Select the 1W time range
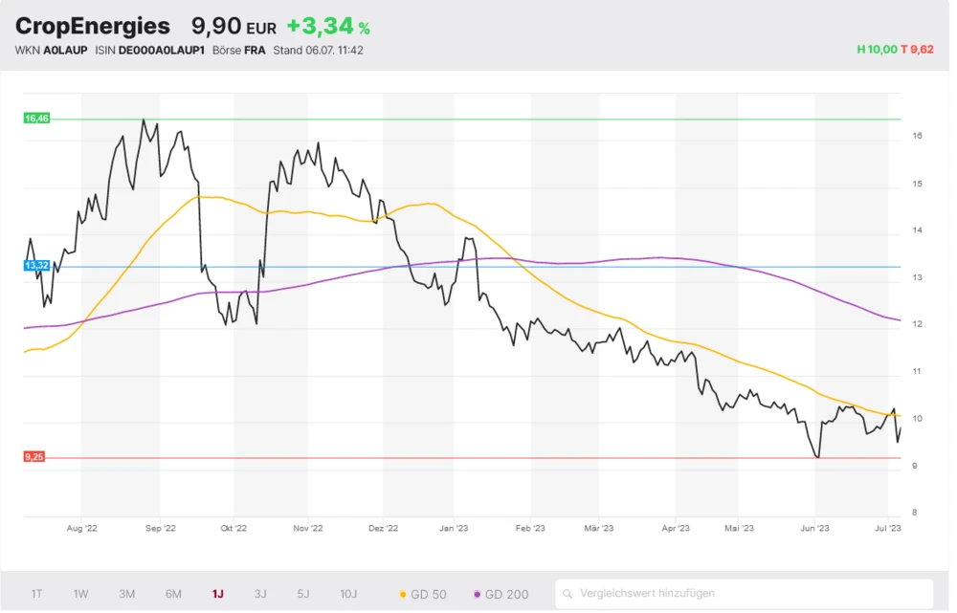The height and width of the screenshot is (613, 957). pos(80,594)
